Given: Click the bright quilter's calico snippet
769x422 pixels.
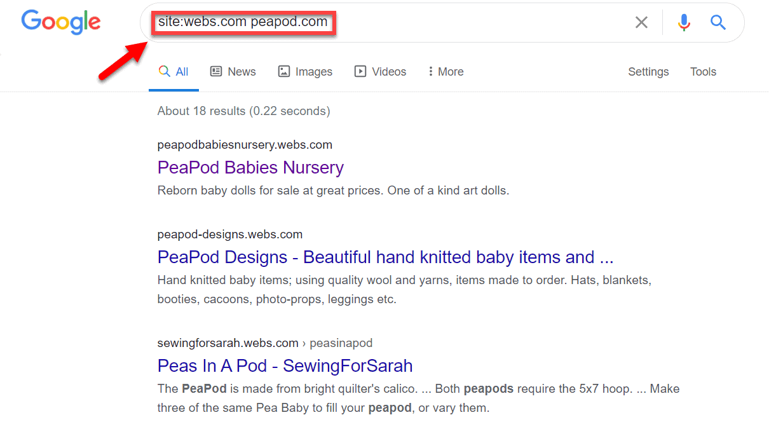Looking at the screenshot, I should (x=418, y=398).
